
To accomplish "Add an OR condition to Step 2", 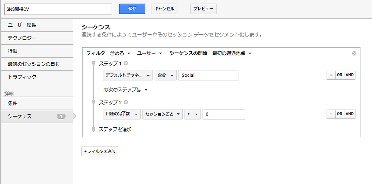I will pos(339,114).
